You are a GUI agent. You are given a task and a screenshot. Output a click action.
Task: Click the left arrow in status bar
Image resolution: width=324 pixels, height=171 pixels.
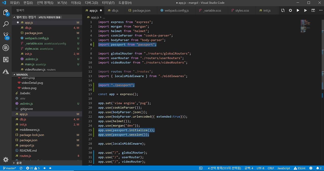pyautogui.click(x=45, y=168)
